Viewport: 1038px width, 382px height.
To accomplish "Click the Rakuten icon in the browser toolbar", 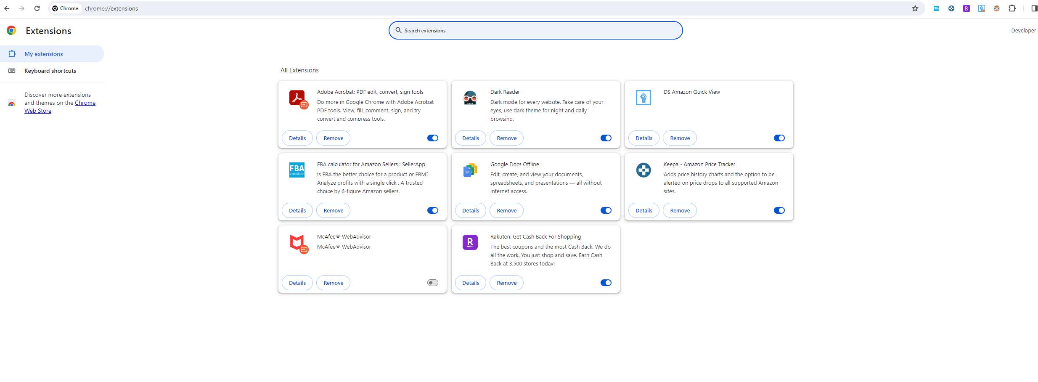I will pyautogui.click(x=967, y=8).
